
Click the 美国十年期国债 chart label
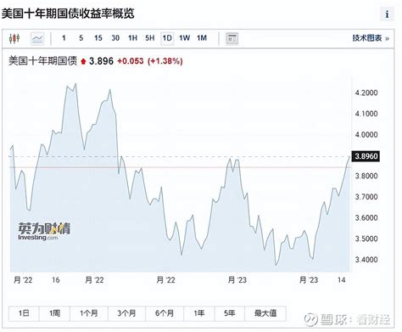[x=42, y=61]
